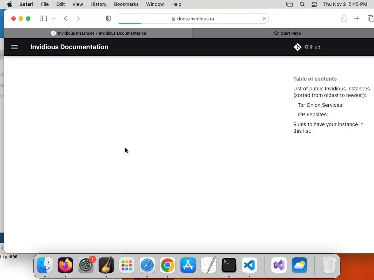The height and width of the screenshot is (280, 374).
Task: Close the Safari window with red button
Action: 14,19
